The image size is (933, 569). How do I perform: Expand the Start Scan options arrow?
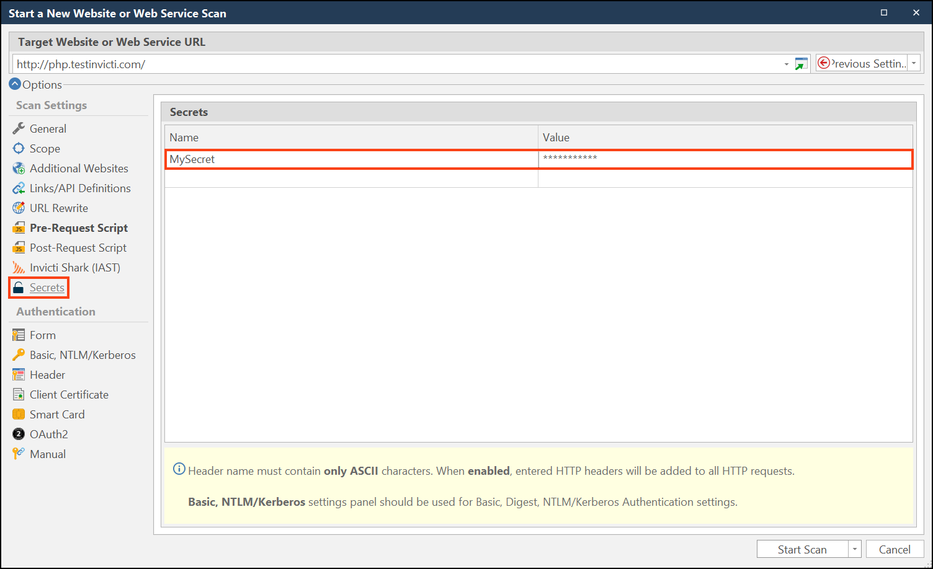click(855, 549)
